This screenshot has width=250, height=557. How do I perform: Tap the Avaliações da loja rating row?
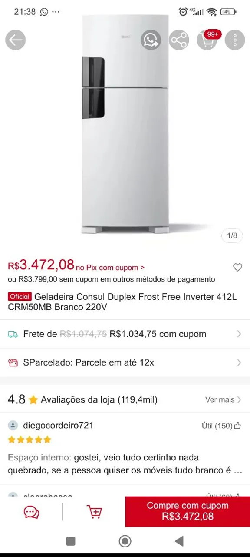coord(125,399)
